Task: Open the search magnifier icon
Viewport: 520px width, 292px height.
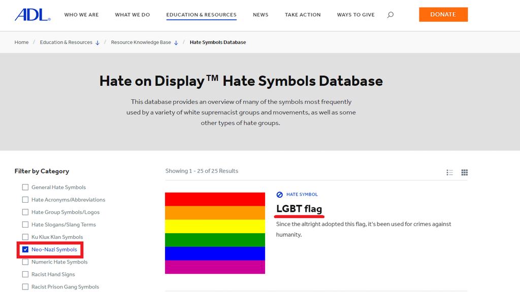Action: pos(390,15)
